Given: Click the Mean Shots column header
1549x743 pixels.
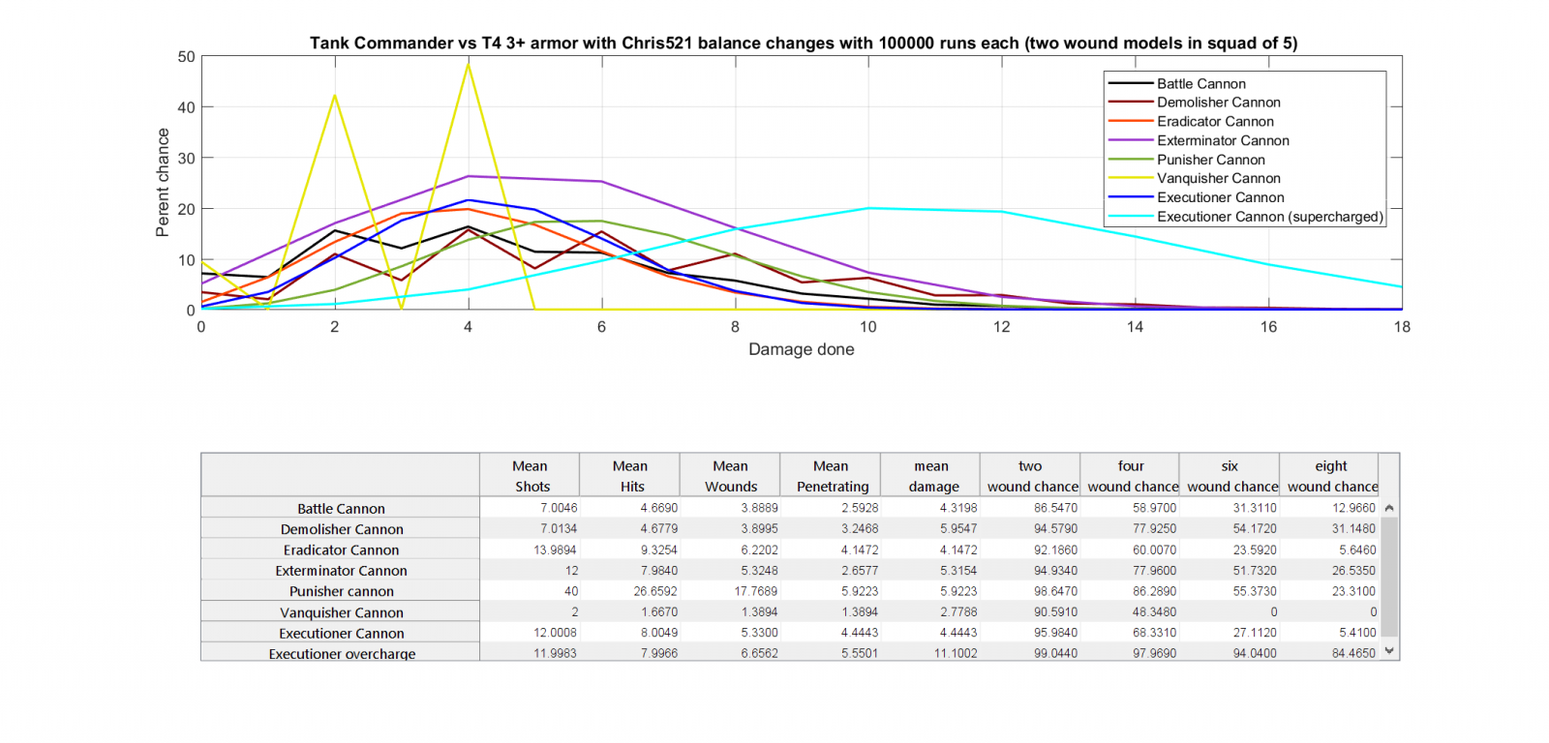Looking at the screenshot, I should [x=531, y=476].
